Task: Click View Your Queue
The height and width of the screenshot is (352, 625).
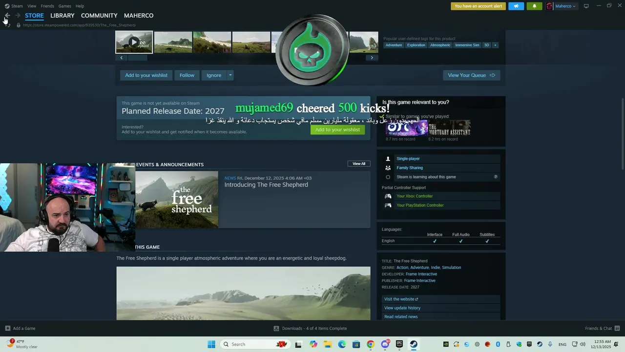Action: click(472, 75)
